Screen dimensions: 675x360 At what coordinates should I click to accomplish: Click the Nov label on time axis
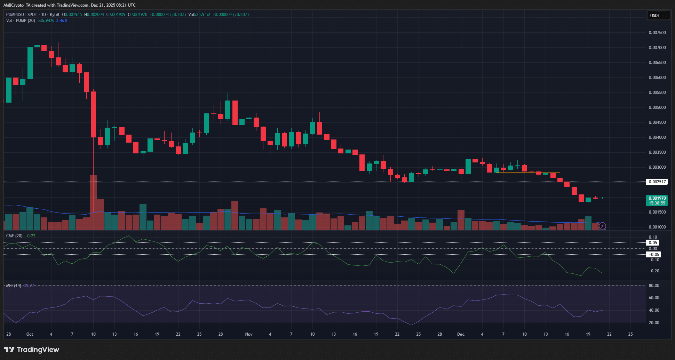coord(249,334)
